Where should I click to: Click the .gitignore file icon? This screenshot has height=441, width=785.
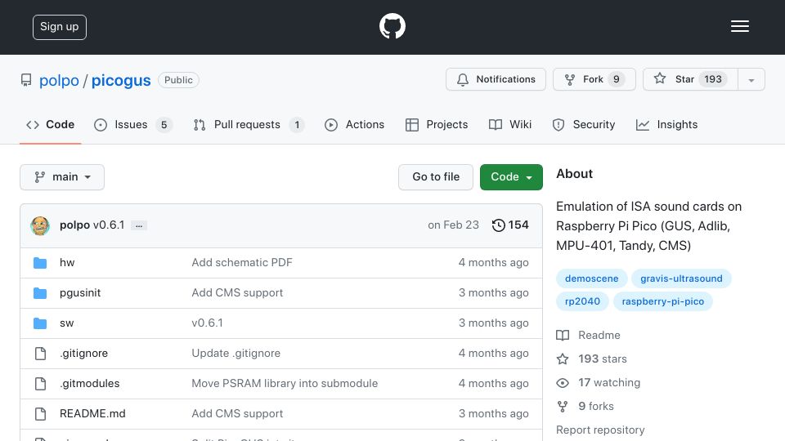40,354
